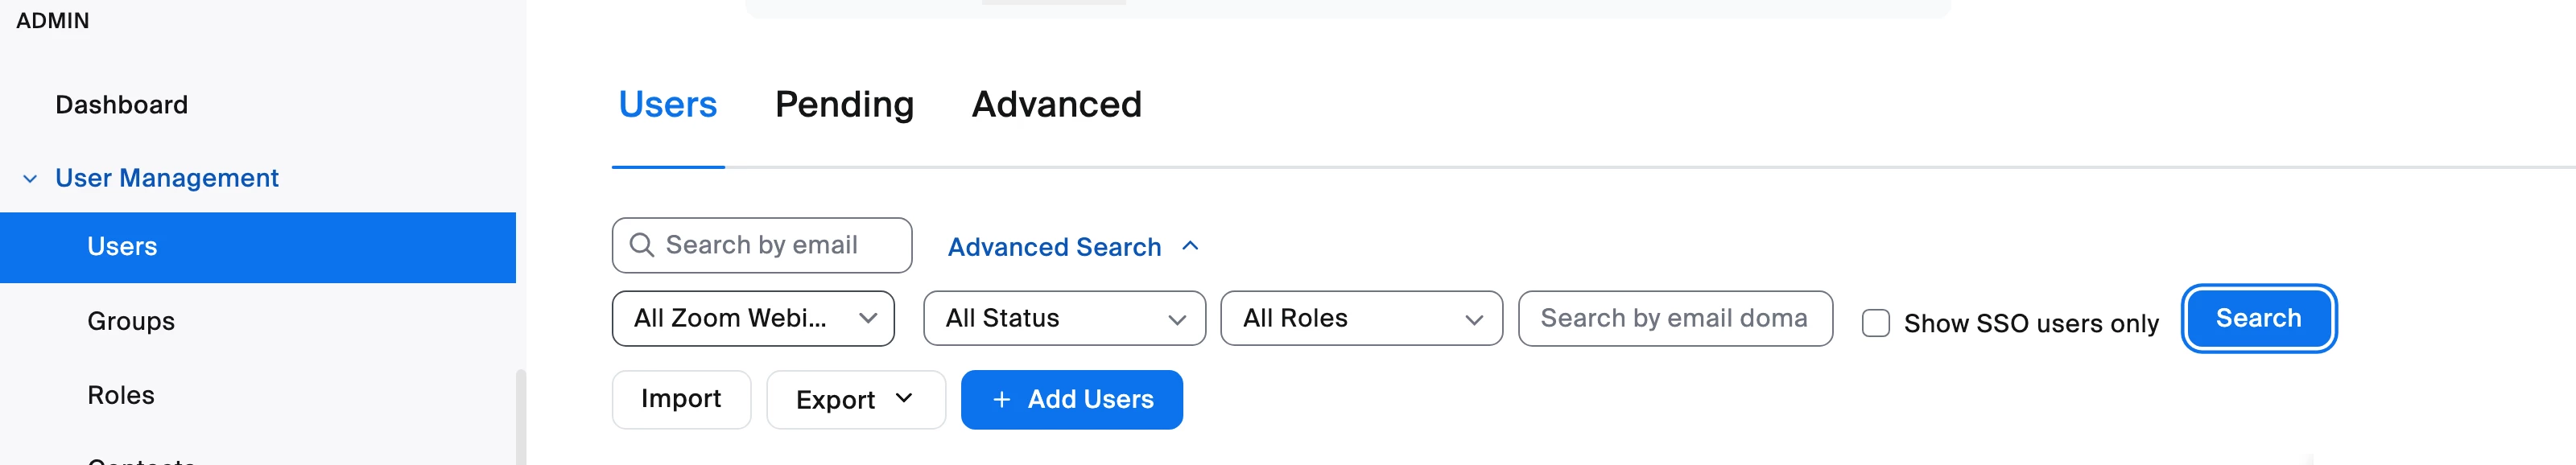
Task: Click the plus icon on Add Users
Action: click(x=1001, y=400)
